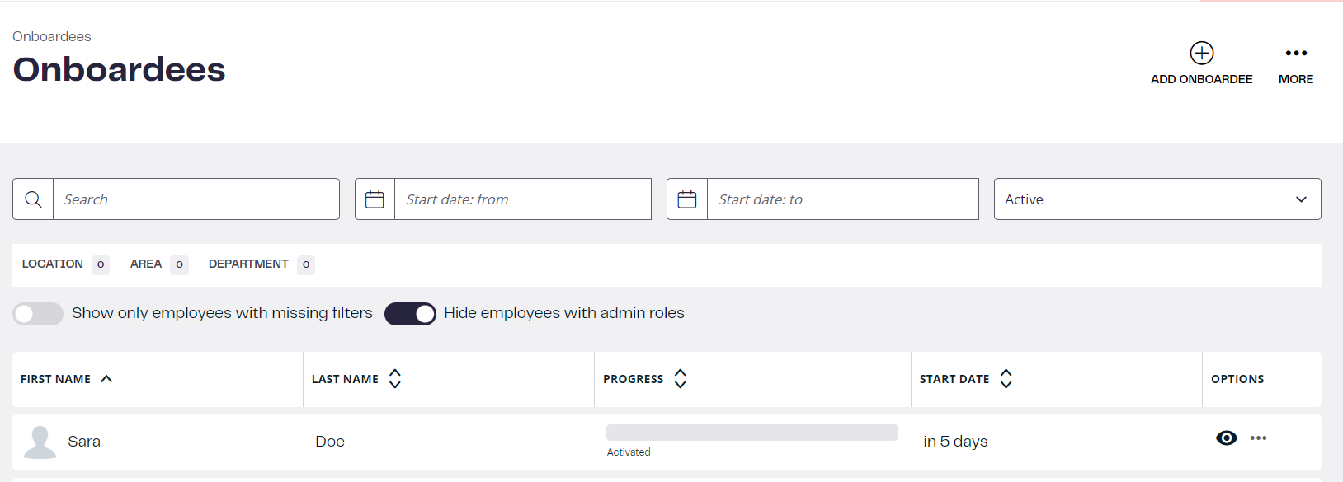Open the More three-dots menu
Screen dimensions: 1343x482
pos(1296,53)
